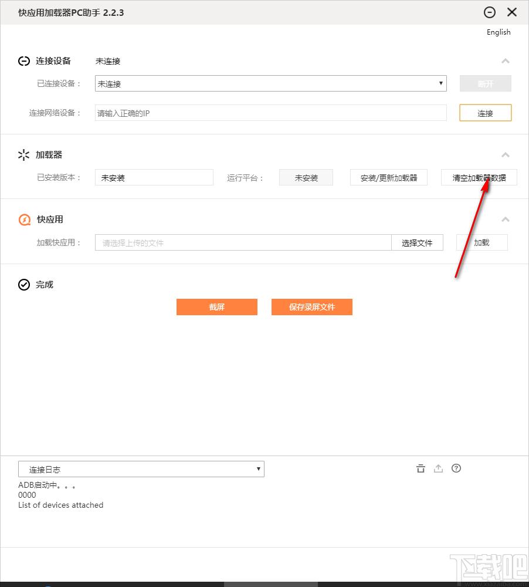Click the 选择文件 button
529x587 pixels.
coord(417,243)
